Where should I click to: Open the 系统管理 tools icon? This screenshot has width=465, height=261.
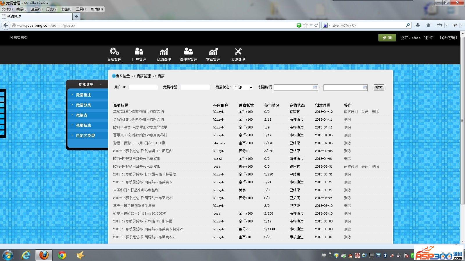[238, 52]
